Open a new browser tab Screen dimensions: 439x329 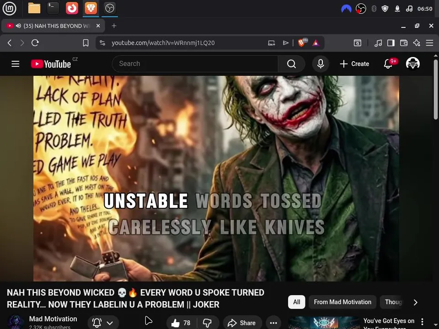click(114, 26)
